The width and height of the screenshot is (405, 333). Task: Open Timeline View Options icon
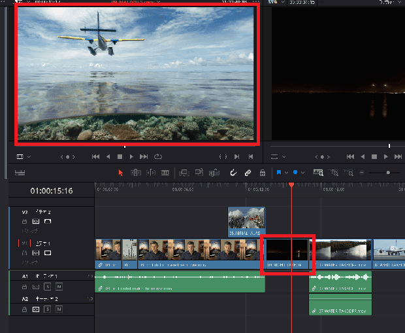[20, 173]
